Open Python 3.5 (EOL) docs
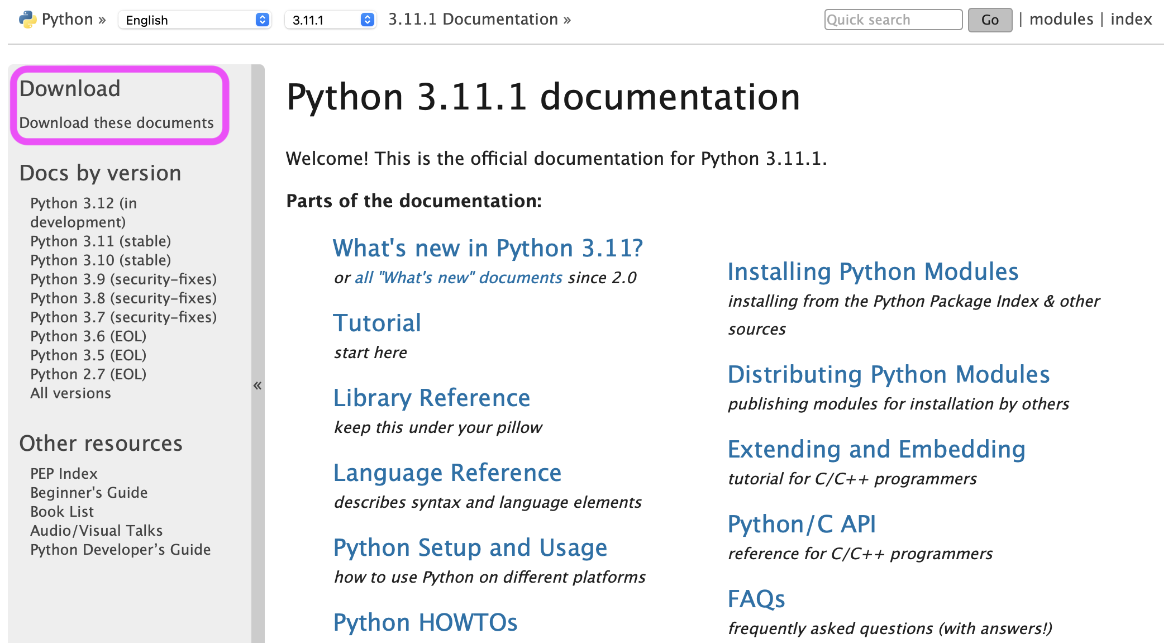 click(x=88, y=355)
